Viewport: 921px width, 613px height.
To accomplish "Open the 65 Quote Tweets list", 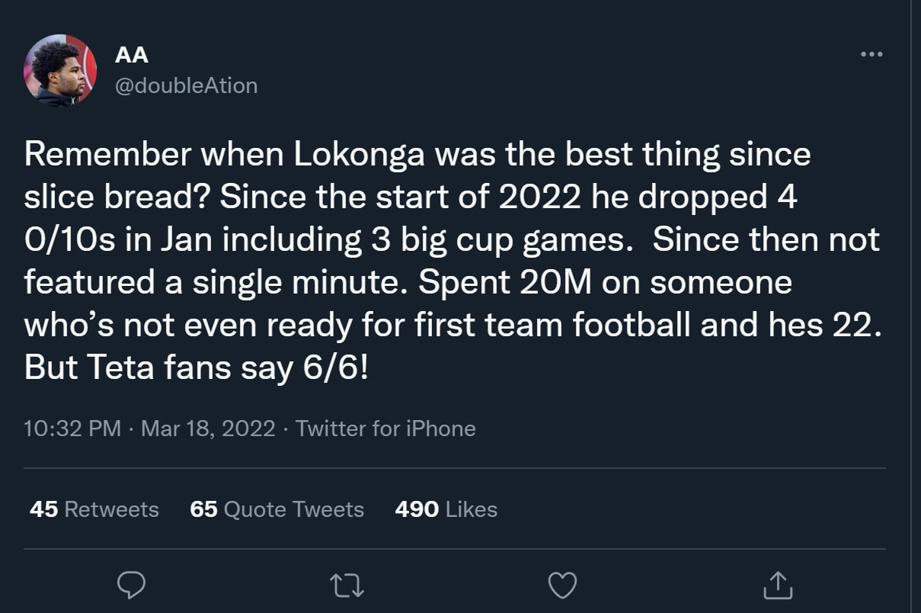I will point(277,509).
